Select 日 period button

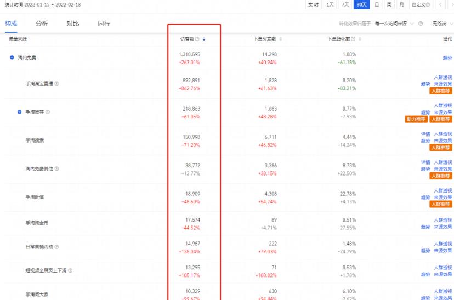pyautogui.click(x=377, y=4)
